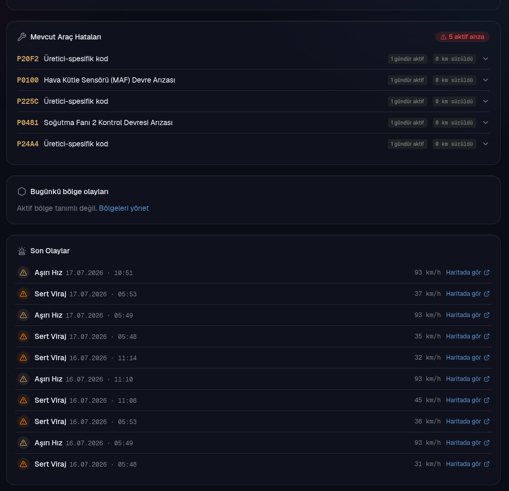Click the 0 km sürüldü badge on P0100 row
This screenshot has width=509, height=491.
[454, 80]
